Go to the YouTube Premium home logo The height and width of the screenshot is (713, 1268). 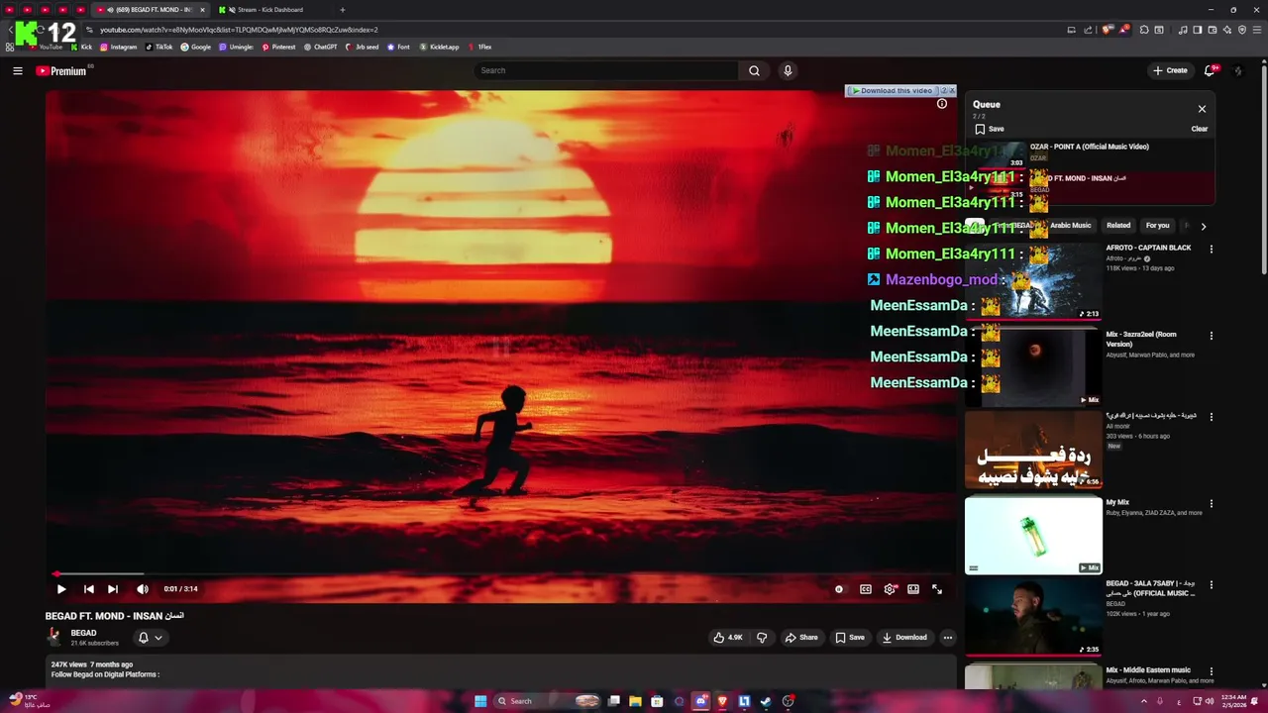[x=61, y=70]
